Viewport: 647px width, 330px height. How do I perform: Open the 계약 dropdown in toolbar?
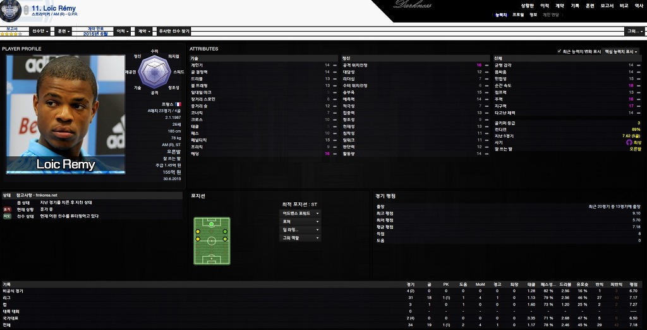144,32
